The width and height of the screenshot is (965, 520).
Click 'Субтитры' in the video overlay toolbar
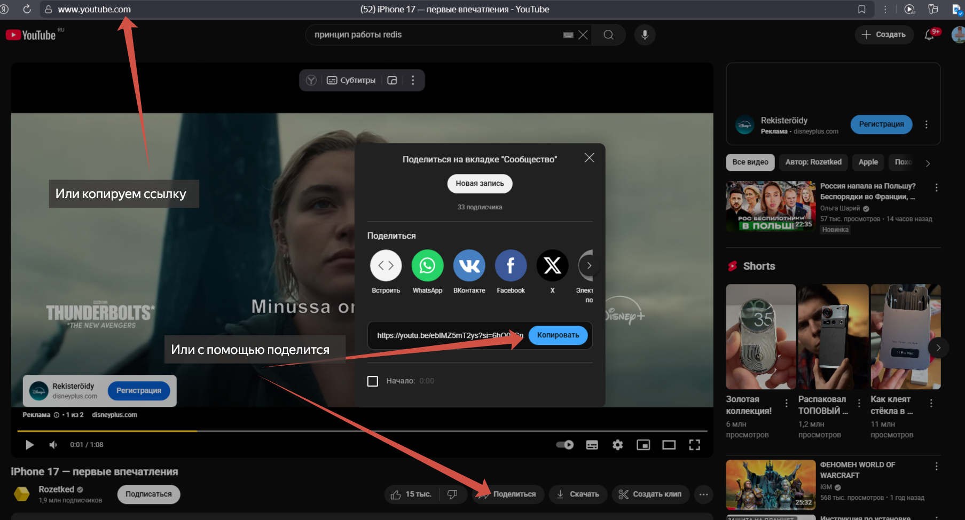coord(351,80)
